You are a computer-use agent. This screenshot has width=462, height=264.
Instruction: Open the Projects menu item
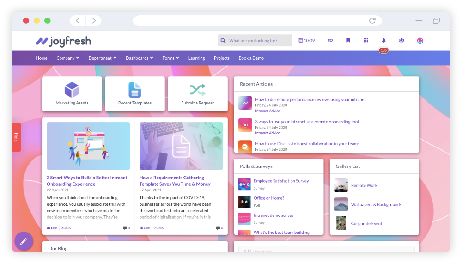click(x=222, y=58)
